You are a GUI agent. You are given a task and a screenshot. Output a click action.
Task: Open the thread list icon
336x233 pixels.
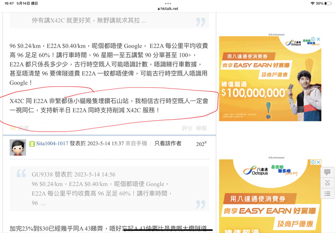click(327, 194)
